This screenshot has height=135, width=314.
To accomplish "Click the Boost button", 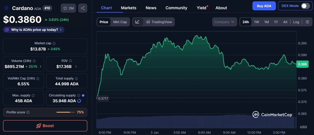I will point(45,126).
